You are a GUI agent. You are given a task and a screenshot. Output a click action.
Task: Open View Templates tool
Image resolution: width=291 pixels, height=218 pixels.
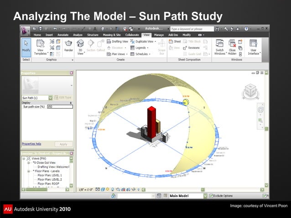[41, 47]
